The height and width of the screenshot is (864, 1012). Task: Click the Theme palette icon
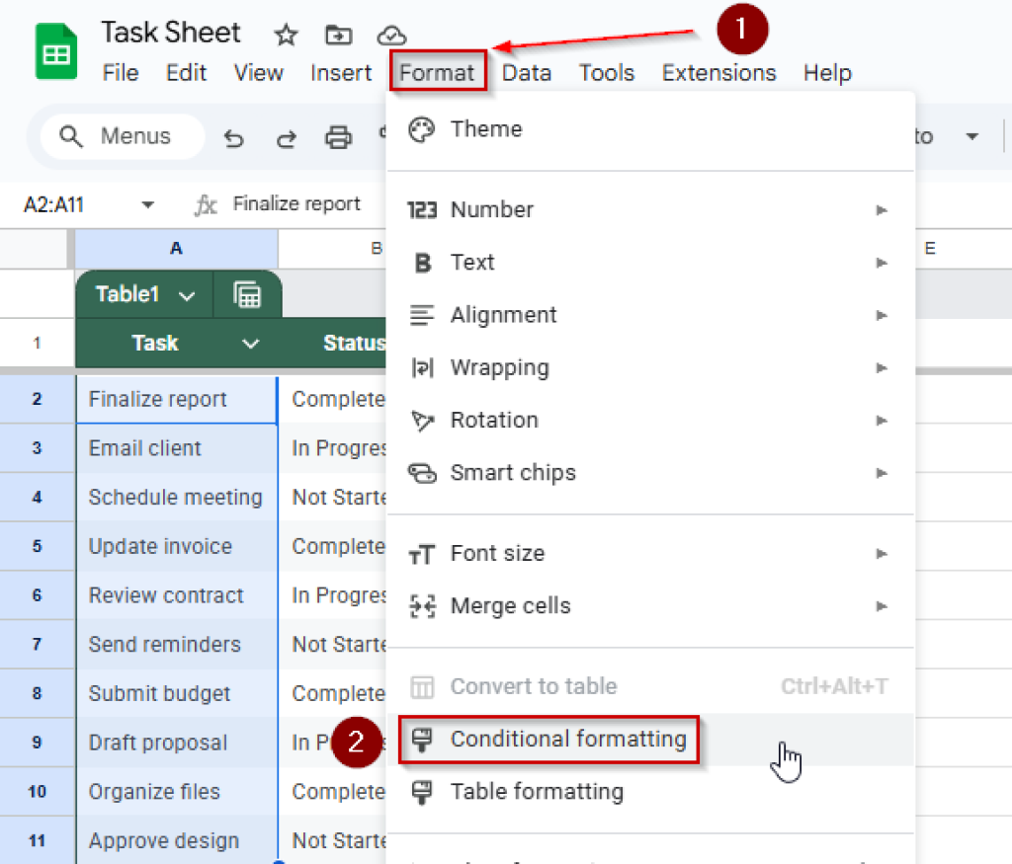(422, 128)
